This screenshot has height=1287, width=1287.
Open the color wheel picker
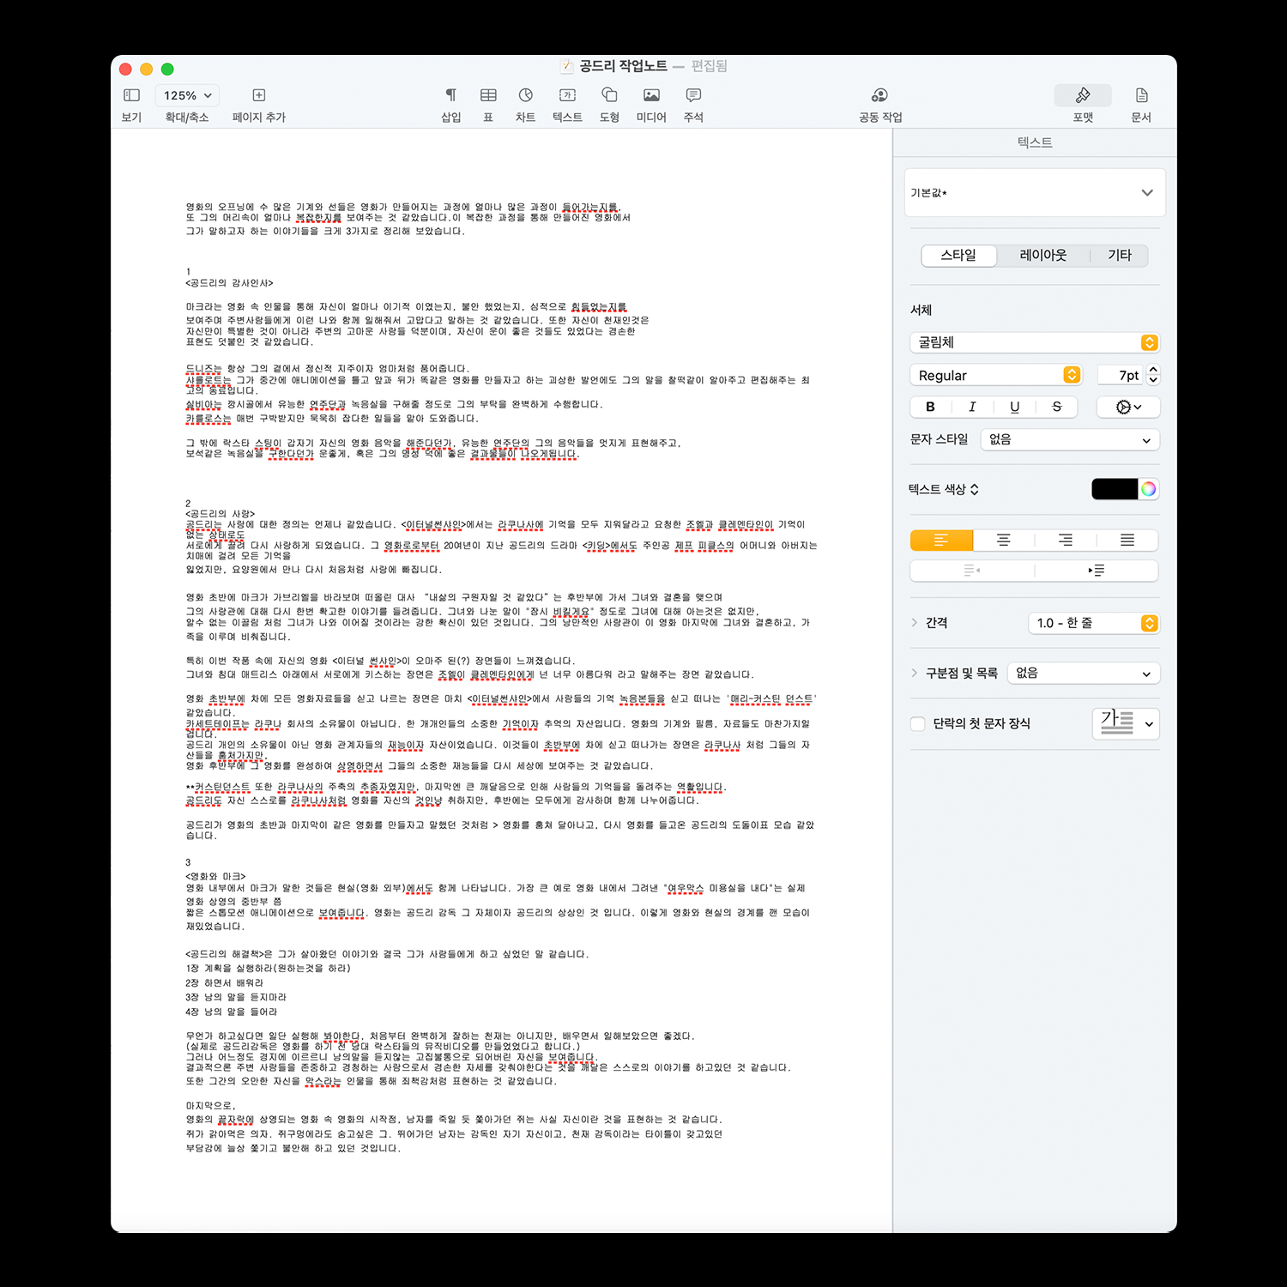click(x=1149, y=489)
